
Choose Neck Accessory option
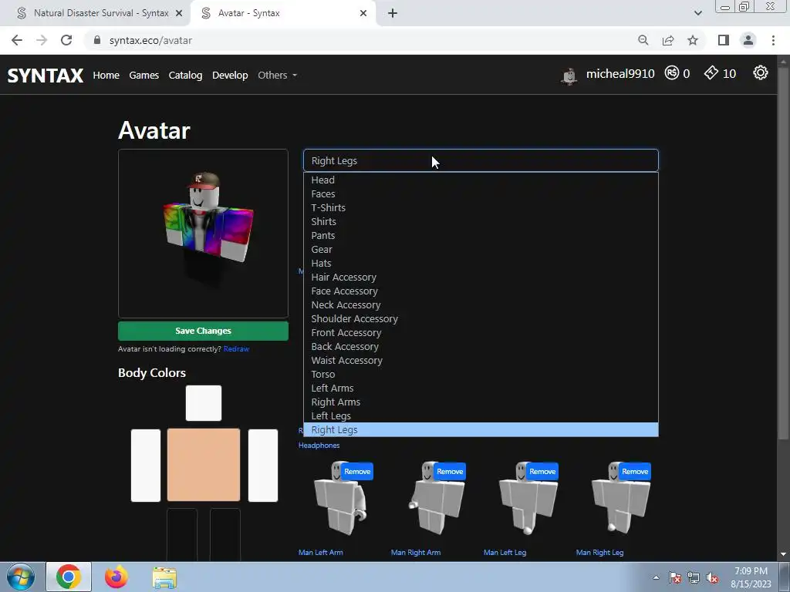[x=481, y=304]
